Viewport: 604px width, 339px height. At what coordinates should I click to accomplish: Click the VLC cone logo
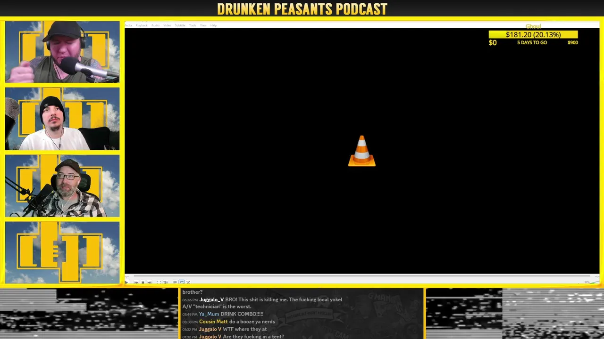point(362,151)
